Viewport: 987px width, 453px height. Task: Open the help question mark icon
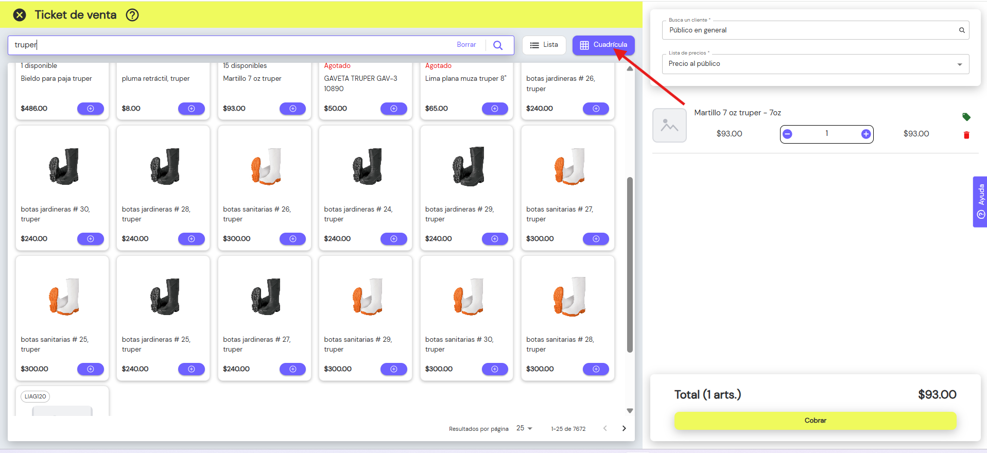click(132, 15)
